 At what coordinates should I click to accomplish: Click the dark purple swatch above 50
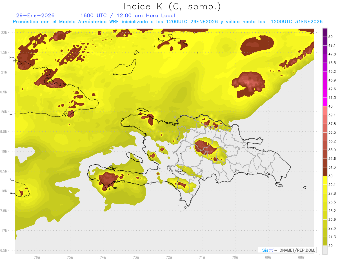click(325, 32)
